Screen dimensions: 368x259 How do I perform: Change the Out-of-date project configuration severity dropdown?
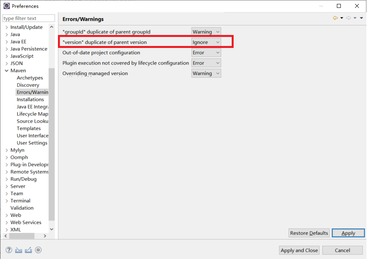tap(206, 53)
